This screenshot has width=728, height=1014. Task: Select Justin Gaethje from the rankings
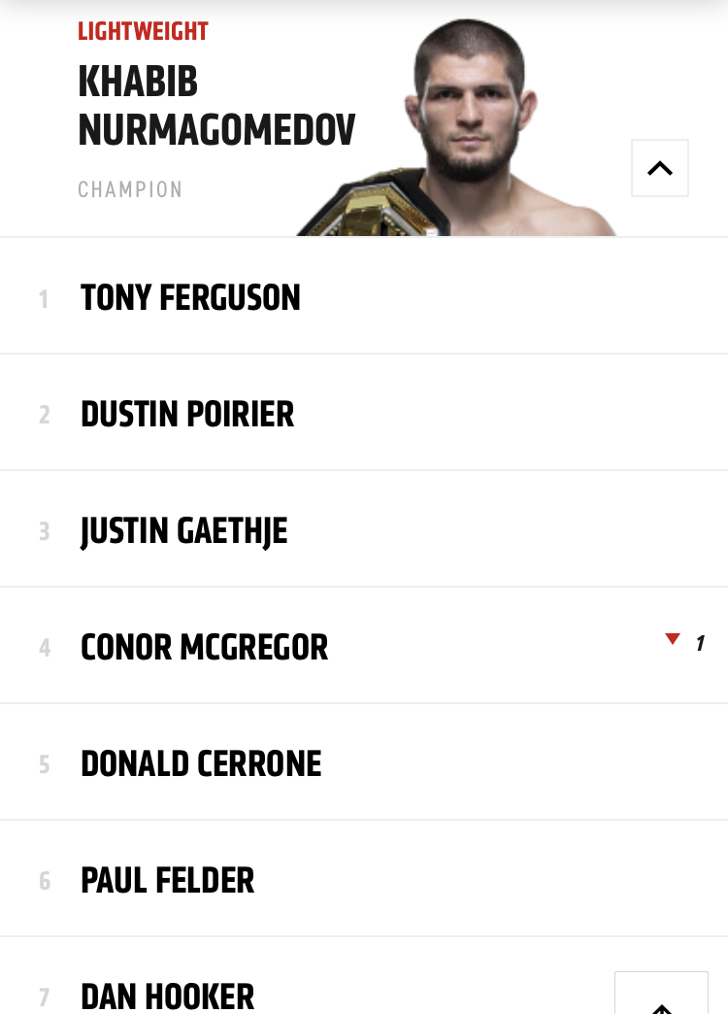[184, 531]
